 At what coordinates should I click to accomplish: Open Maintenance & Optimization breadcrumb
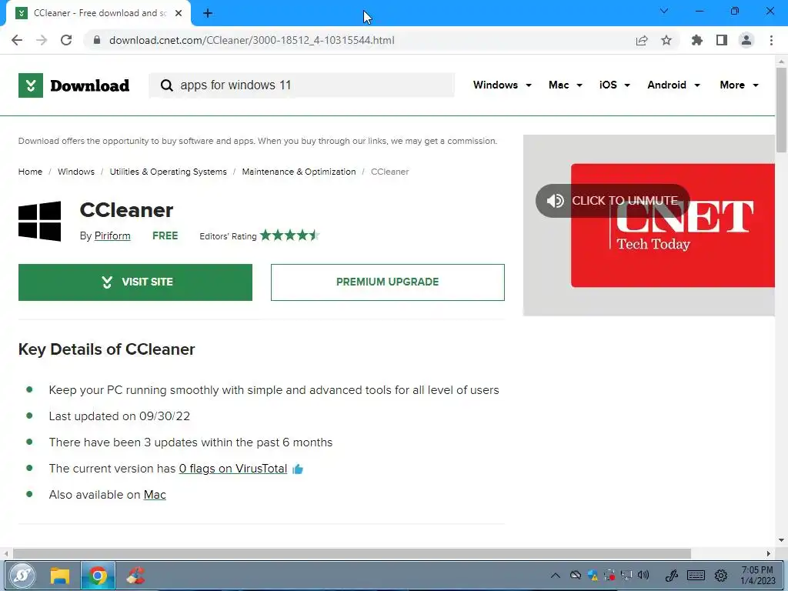coord(299,172)
